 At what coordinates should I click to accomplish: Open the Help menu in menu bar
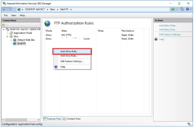22,15
